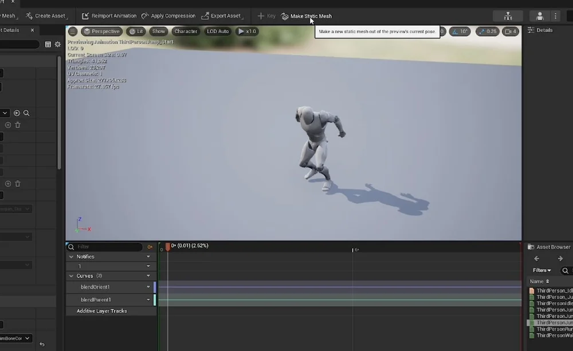Click the Show viewport button
The height and width of the screenshot is (351, 573).
(158, 31)
